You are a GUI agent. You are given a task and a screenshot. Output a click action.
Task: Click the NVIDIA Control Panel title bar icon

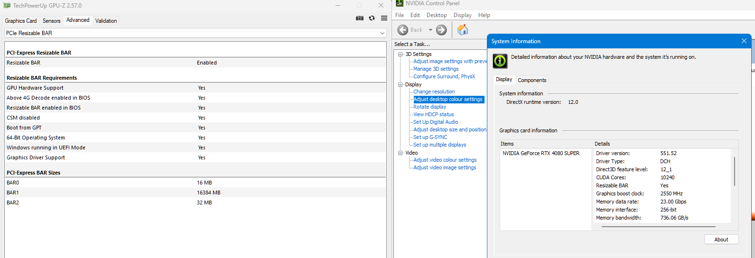400,3
